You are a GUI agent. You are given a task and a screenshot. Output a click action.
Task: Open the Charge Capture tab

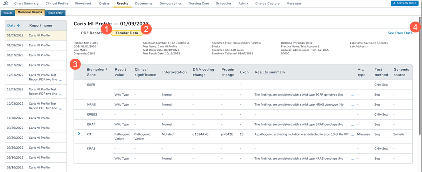point(268,4)
